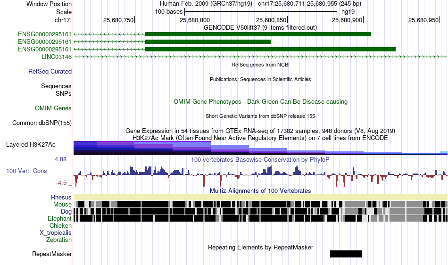Click Publications: Sequences in Scientific Articles title
Viewport: 448px width, 265px height.
[260, 79]
